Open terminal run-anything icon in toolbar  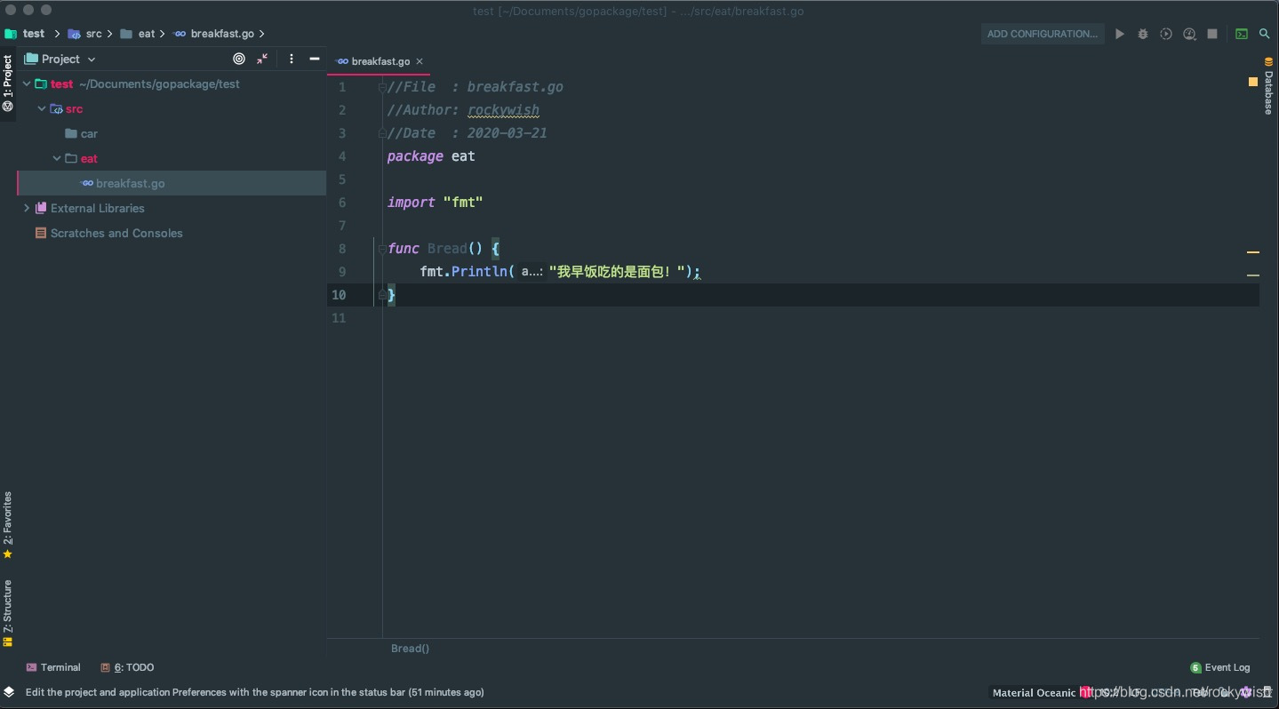pyautogui.click(x=1242, y=34)
